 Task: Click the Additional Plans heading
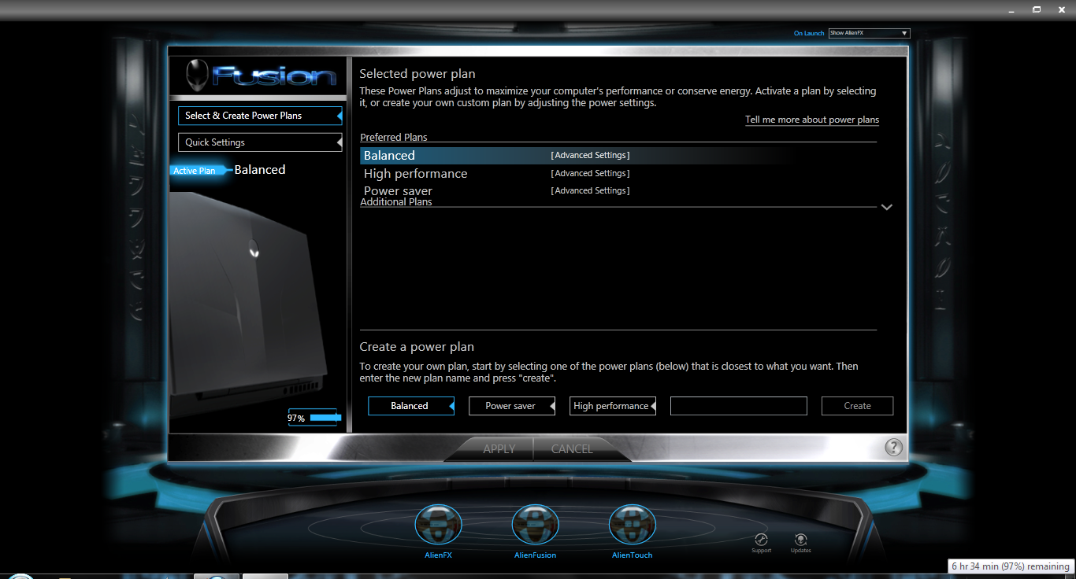point(396,202)
